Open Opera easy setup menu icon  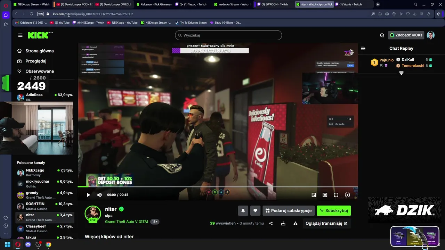point(422,14)
